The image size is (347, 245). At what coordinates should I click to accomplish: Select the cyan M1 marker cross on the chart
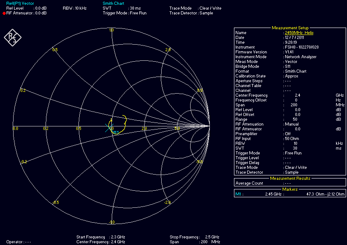click(x=109, y=128)
